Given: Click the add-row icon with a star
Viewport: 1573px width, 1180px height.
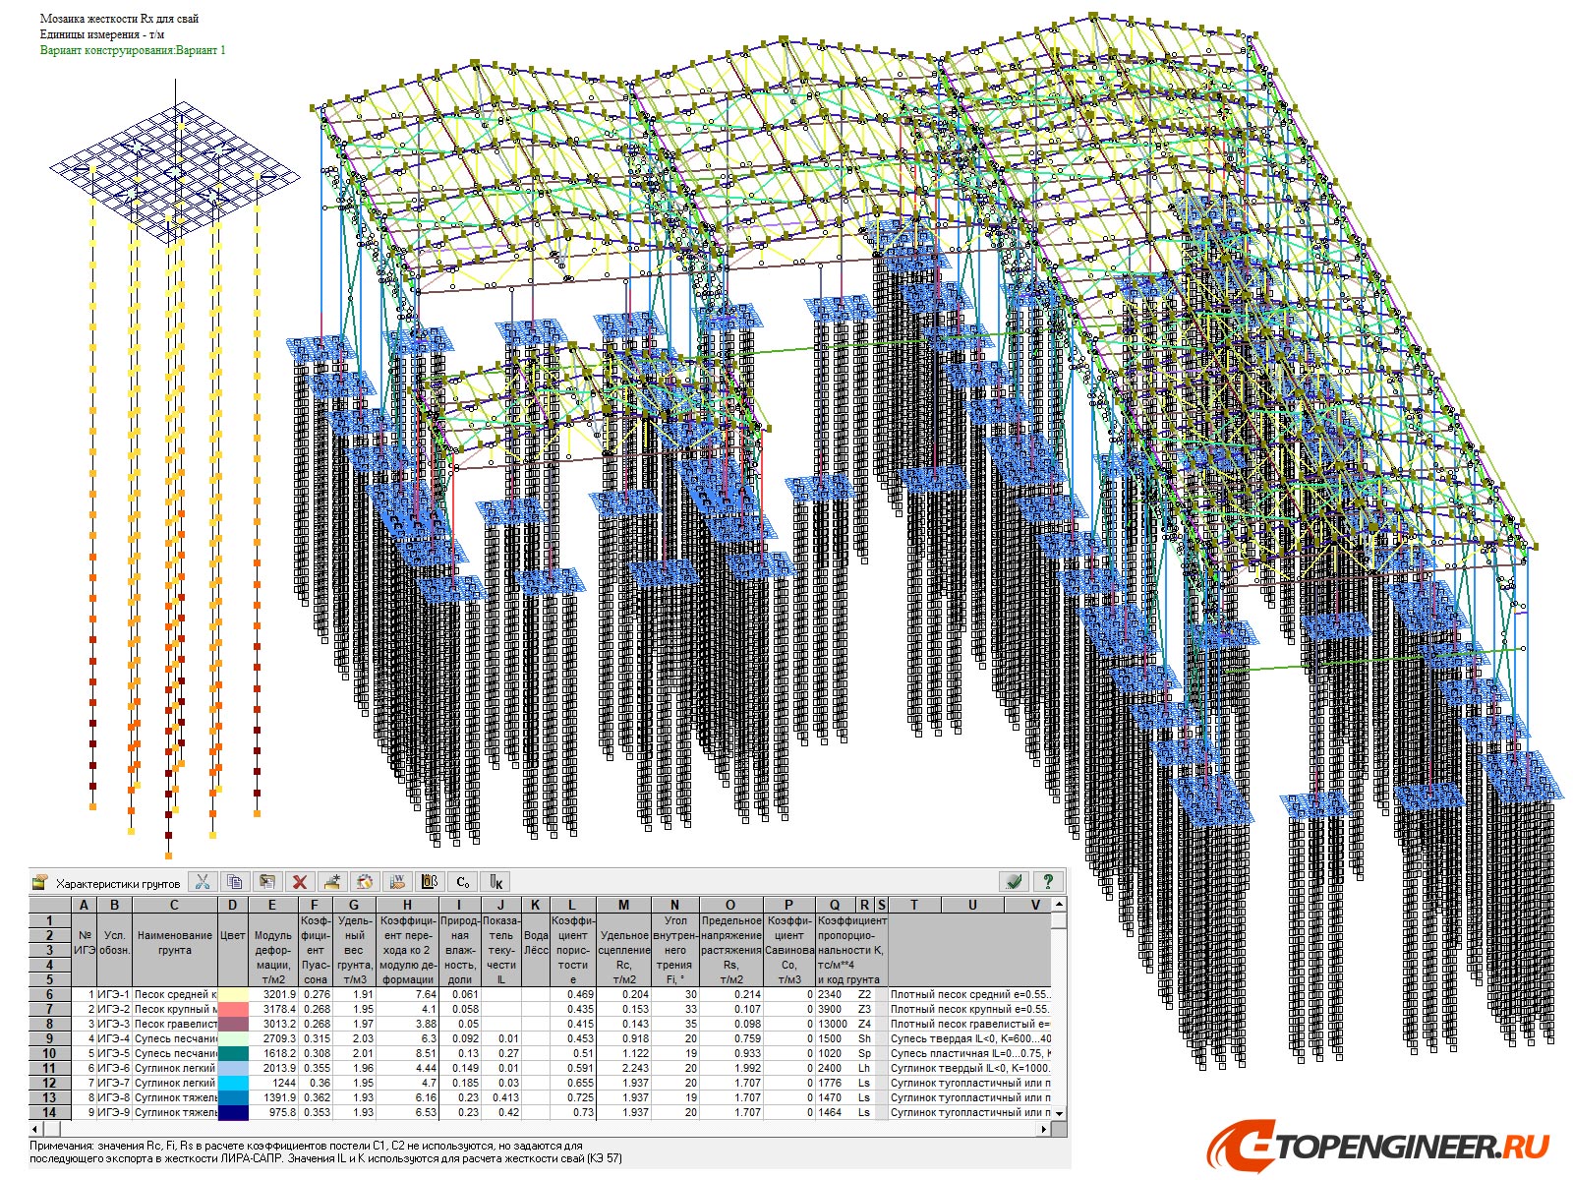Looking at the screenshot, I should coord(332,882).
